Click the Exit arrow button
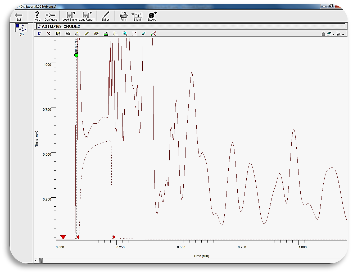This screenshot has width=353, height=274. [x=19, y=16]
